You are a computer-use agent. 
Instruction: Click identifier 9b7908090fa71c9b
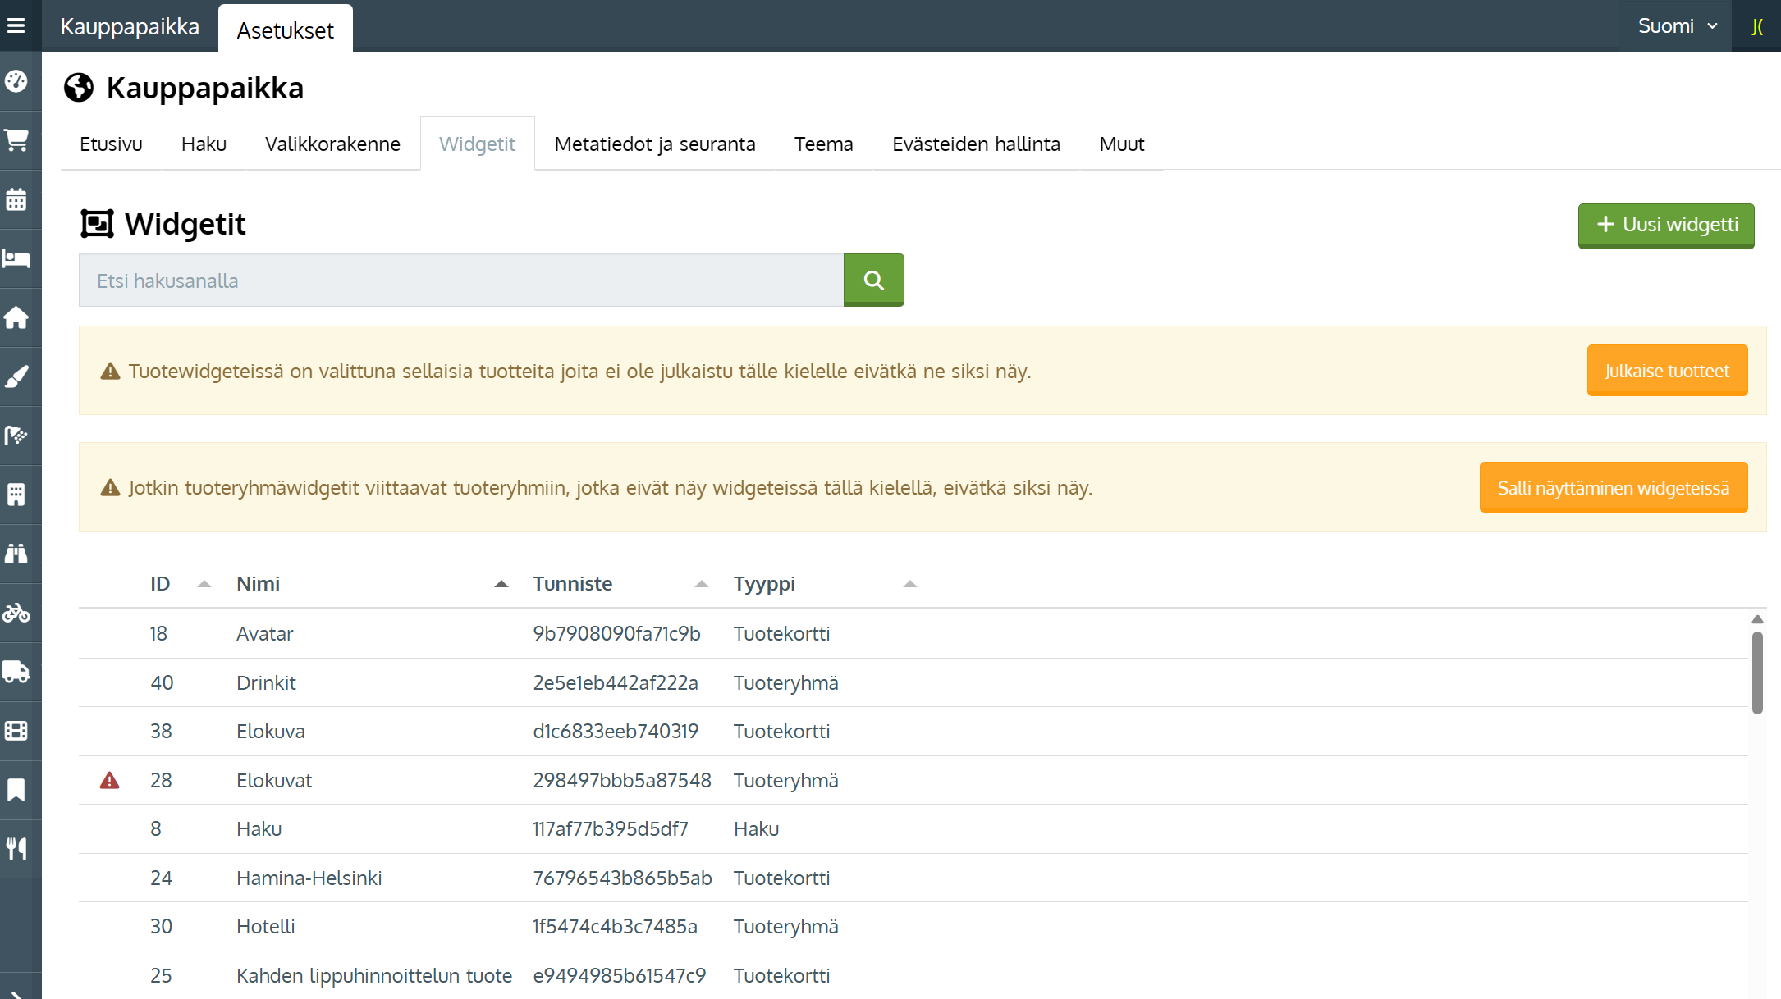[x=617, y=633]
